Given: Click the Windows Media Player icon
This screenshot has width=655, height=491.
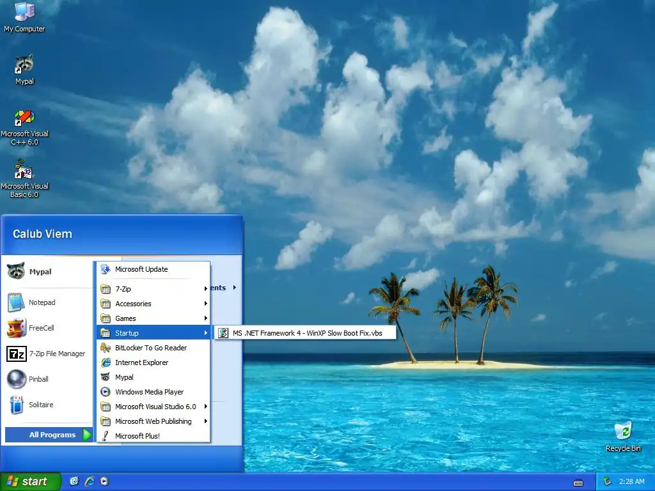Looking at the screenshot, I should pyautogui.click(x=106, y=392).
